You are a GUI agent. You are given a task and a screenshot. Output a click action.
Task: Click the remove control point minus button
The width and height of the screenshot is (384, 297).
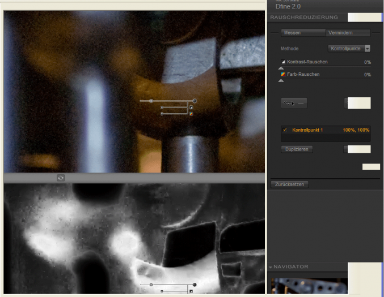point(301,103)
